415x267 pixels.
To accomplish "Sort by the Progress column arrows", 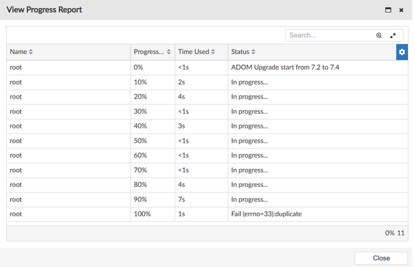I will 168,52.
